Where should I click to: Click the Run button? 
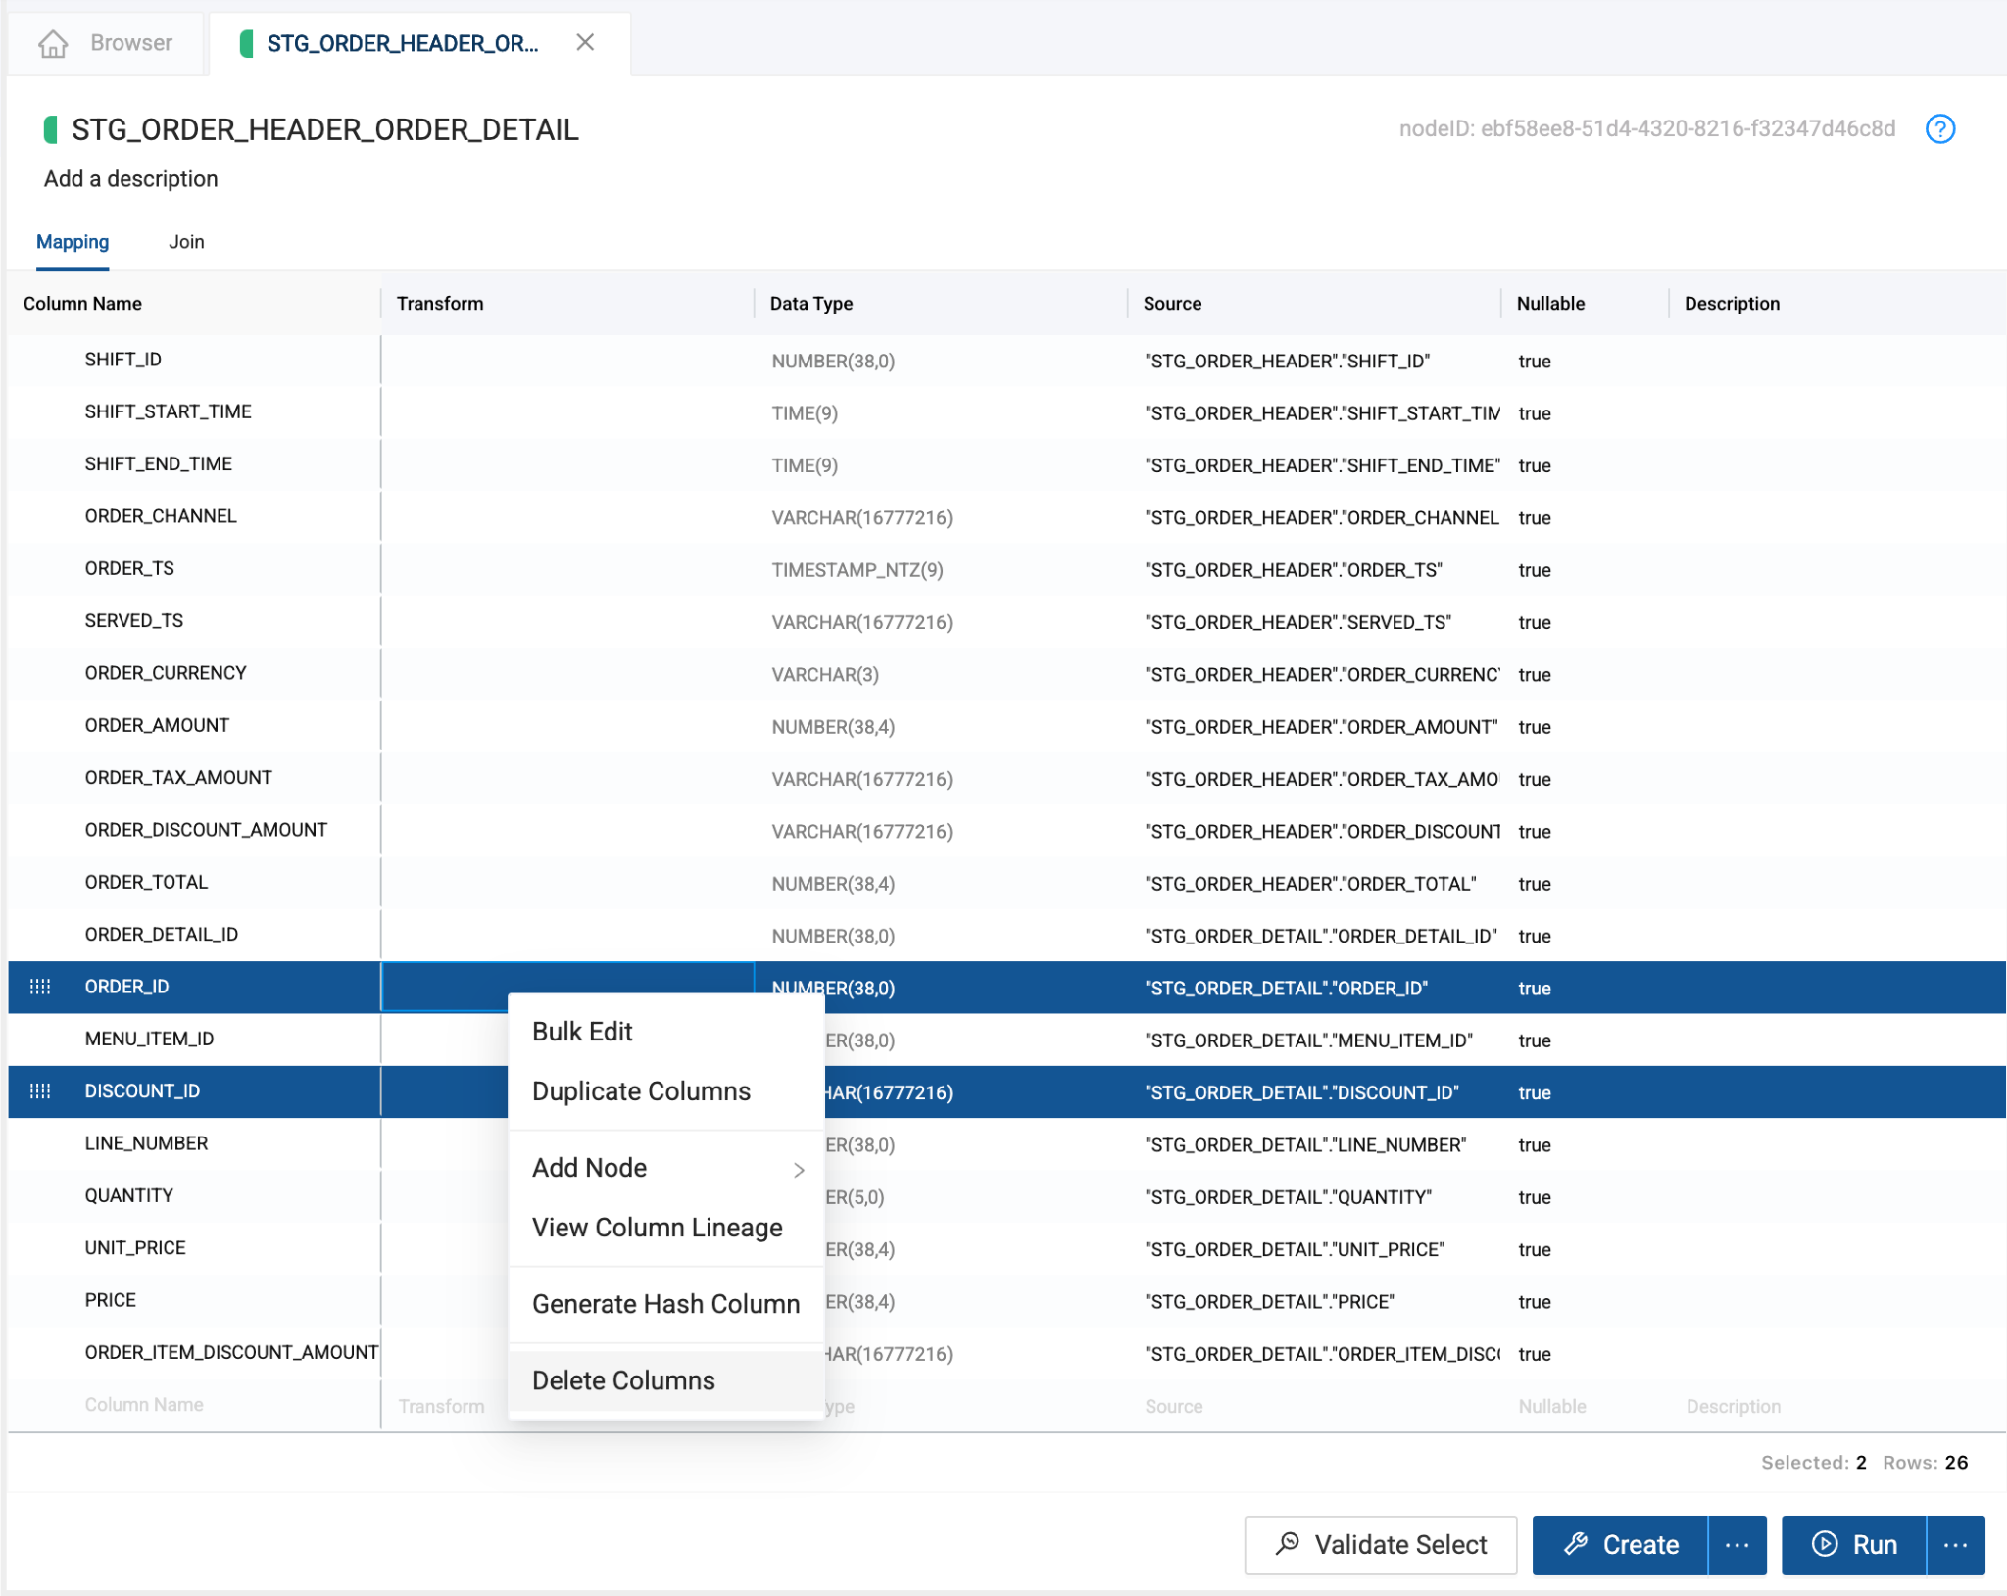pyautogui.click(x=1854, y=1545)
